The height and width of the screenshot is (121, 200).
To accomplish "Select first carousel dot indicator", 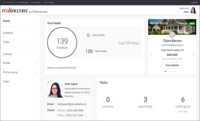I will pyautogui.click(x=165, y=71).
